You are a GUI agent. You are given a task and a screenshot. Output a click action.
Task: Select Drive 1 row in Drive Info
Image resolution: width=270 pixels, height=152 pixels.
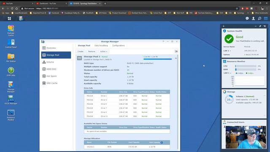pos(127,96)
